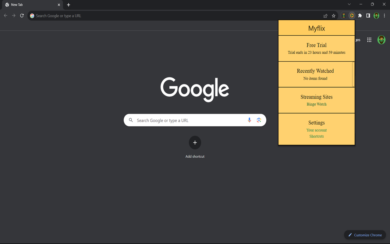Click the Free Trial heading
Image resolution: width=390 pixels, height=244 pixels.
317,45
